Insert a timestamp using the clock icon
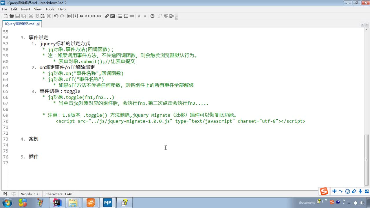370x208 pixels. click(x=153, y=16)
